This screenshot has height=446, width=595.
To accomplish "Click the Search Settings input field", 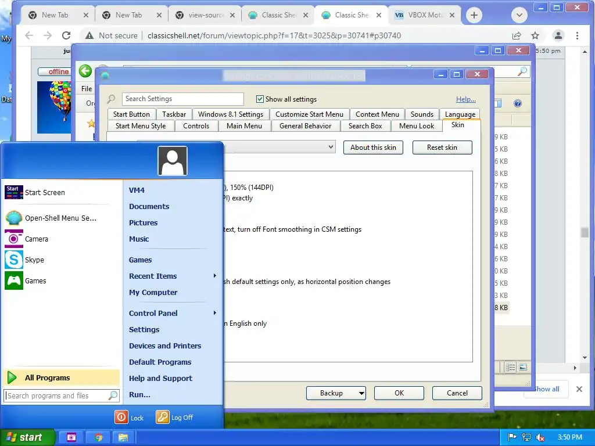I will 183,99.
